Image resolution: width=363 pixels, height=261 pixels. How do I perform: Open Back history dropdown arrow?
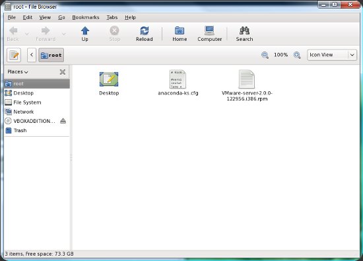27,34
